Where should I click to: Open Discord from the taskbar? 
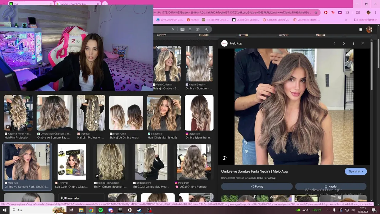pos(110,210)
